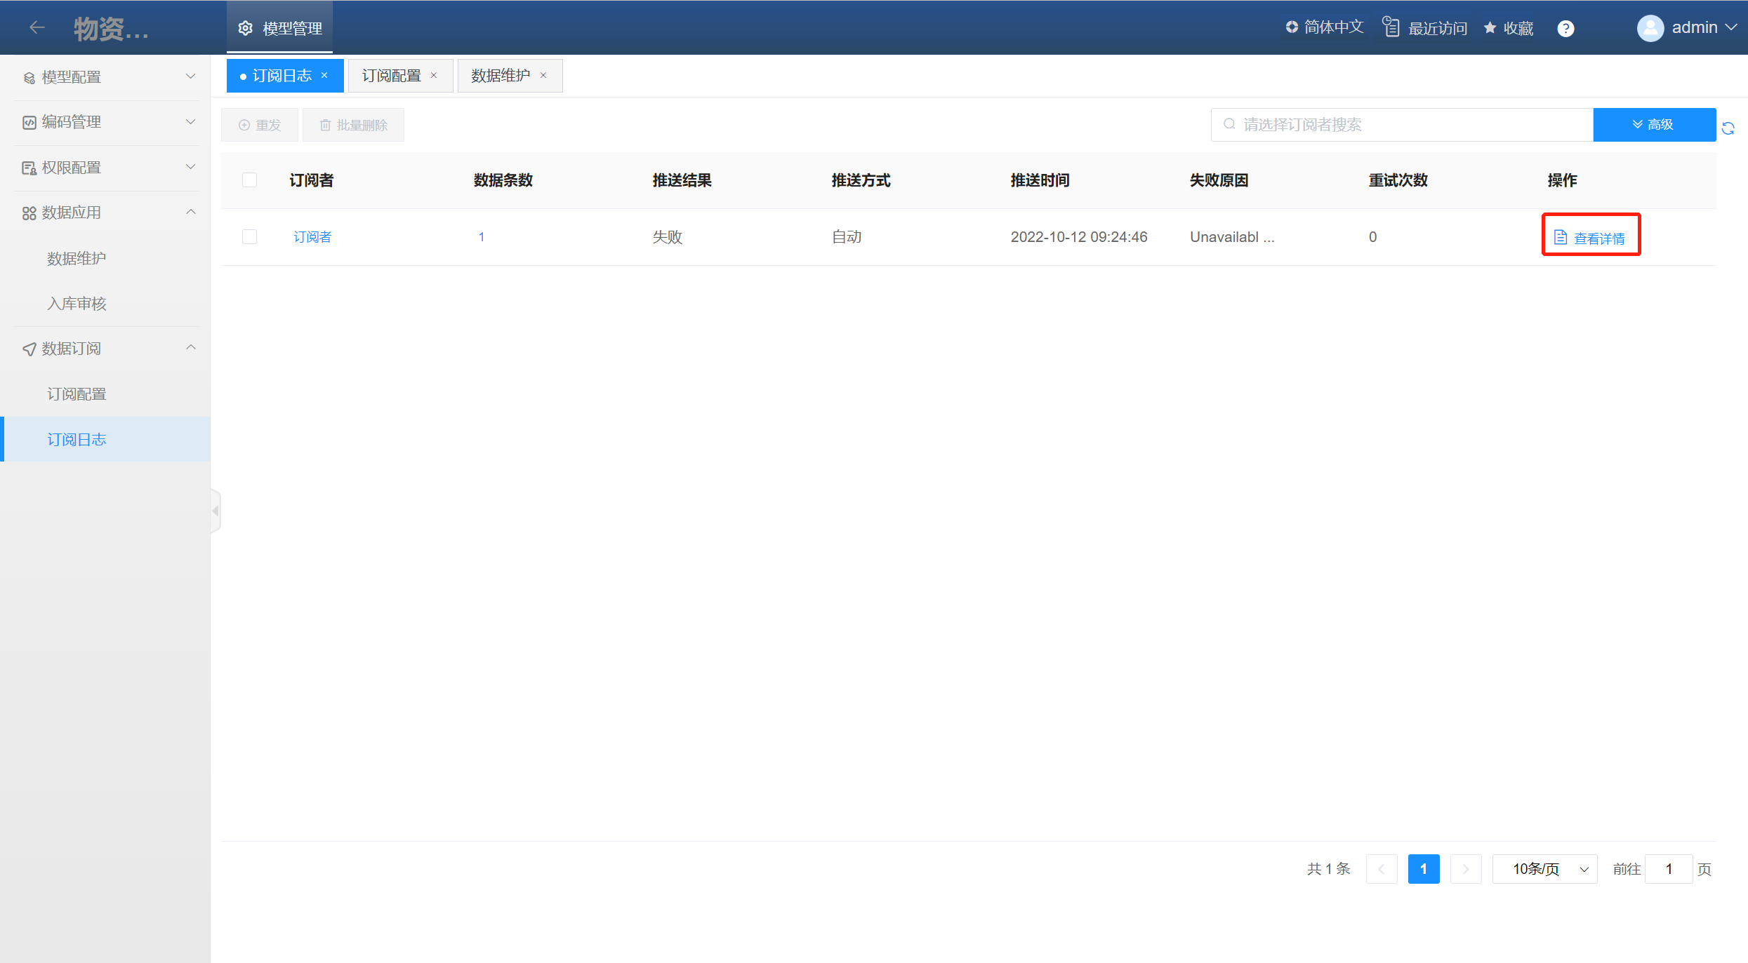Collapse the sidebar with the handle arrow

(x=216, y=511)
